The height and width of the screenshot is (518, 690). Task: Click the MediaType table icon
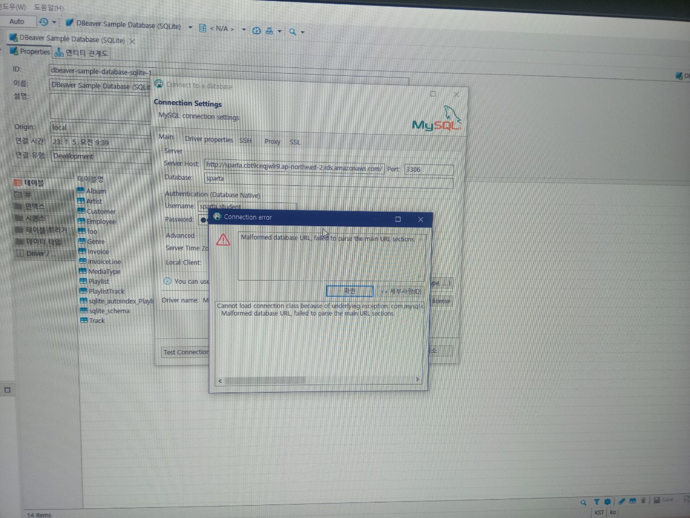83,271
